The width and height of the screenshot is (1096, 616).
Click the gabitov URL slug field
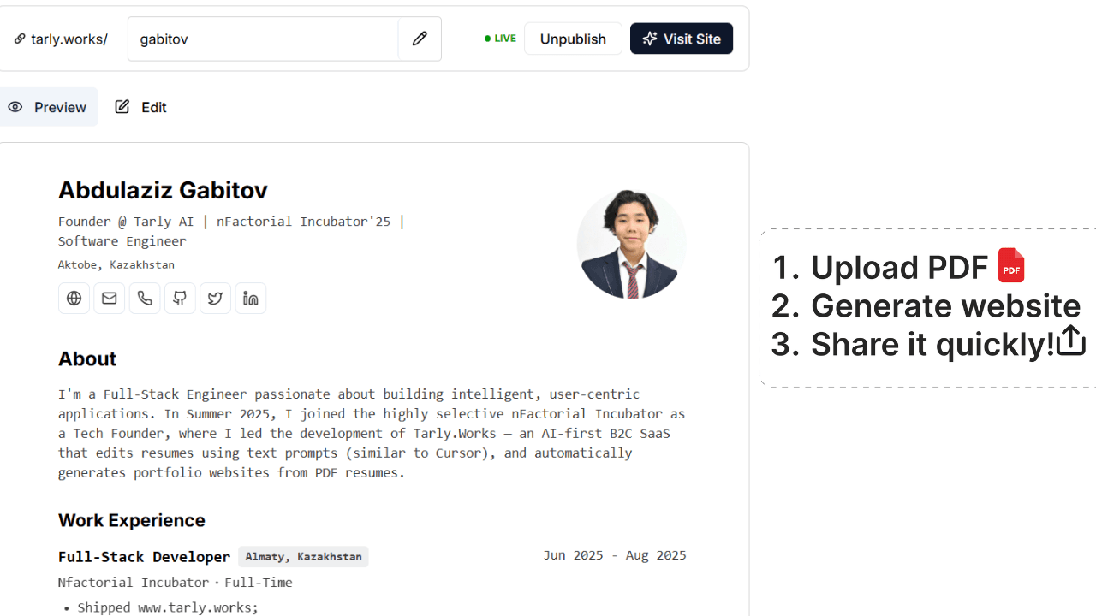(x=263, y=38)
